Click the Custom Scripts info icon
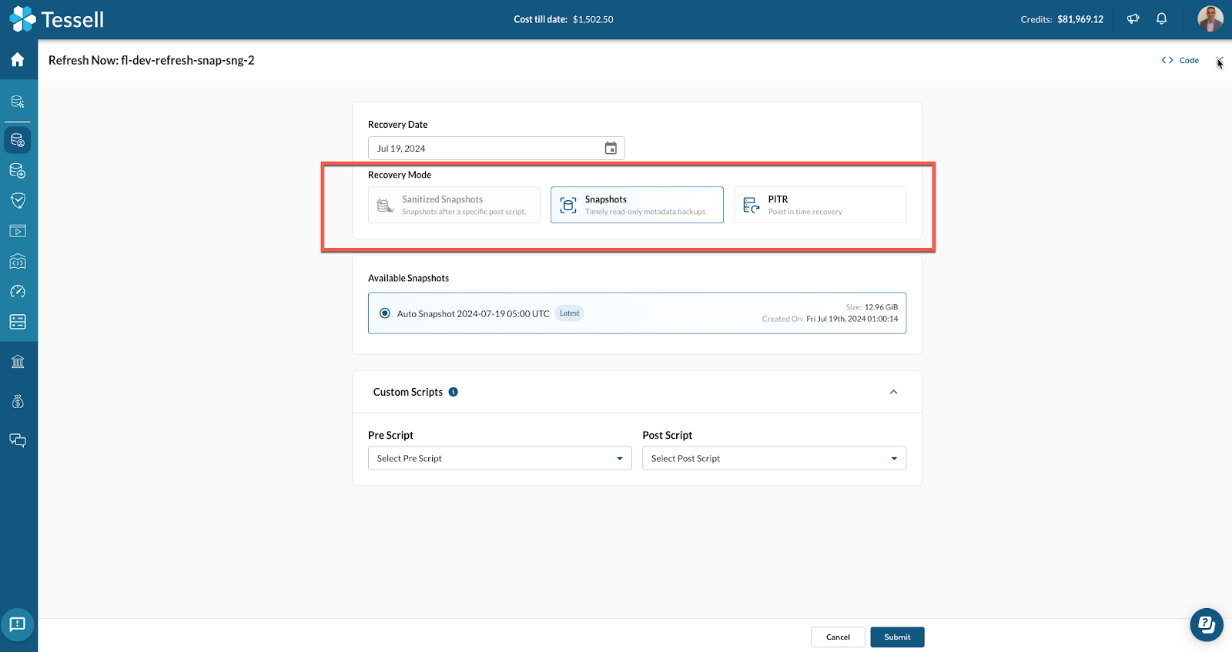Viewport: 1232px width, 652px height. [x=454, y=392]
